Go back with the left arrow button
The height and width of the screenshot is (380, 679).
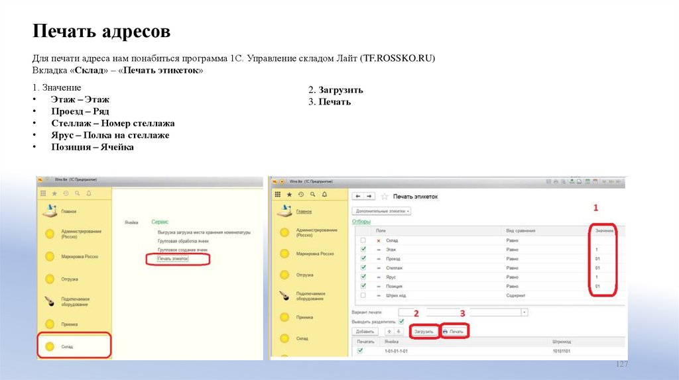pyautogui.click(x=357, y=196)
